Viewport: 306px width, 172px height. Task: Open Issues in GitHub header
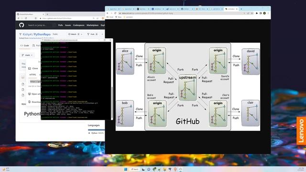click(x=68, y=25)
